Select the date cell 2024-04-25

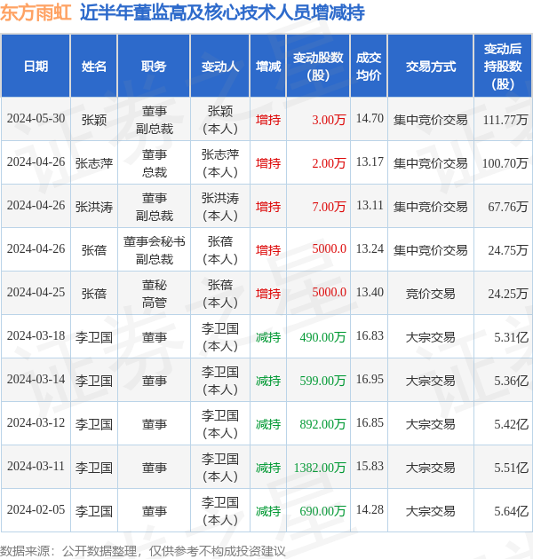(x=36, y=293)
